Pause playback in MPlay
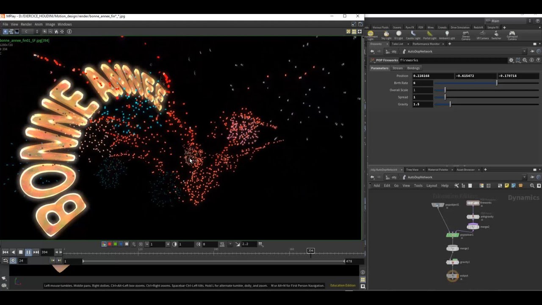Screen dimensions: 542x305 pos(28,252)
